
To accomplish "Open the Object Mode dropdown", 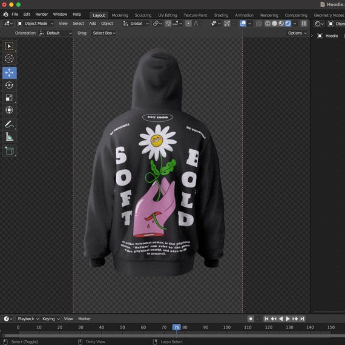I will coord(36,24).
